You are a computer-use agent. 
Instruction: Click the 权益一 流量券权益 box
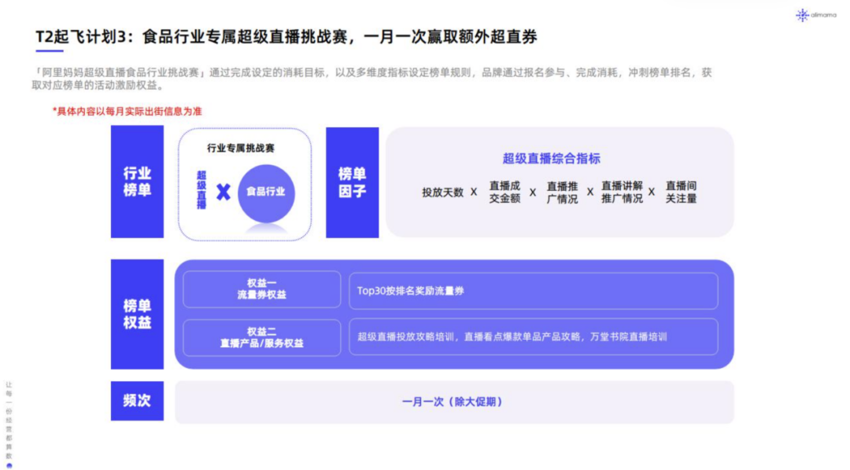(x=262, y=289)
